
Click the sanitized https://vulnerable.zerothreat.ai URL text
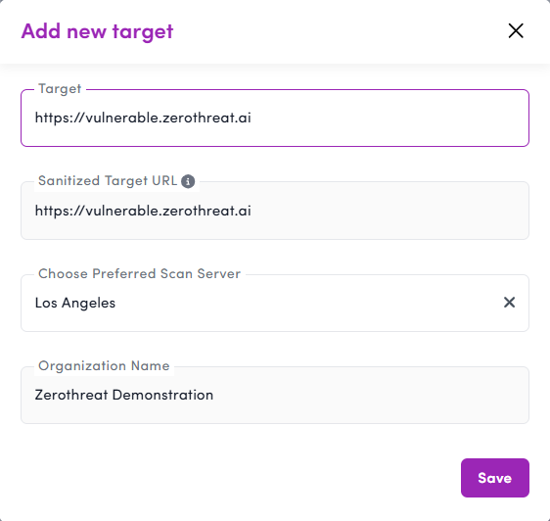[x=143, y=211]
